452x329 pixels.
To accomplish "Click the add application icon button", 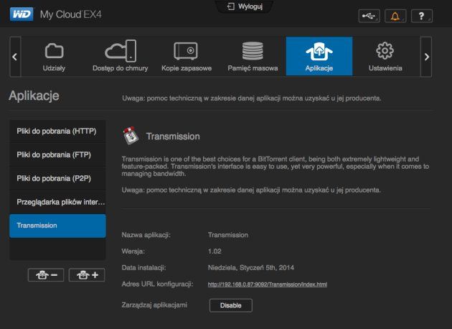I will click(87, 274).
